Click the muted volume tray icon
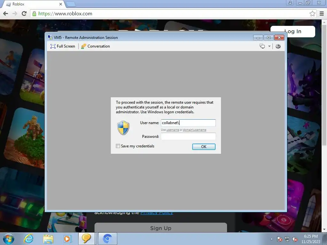 coord(295,239)
